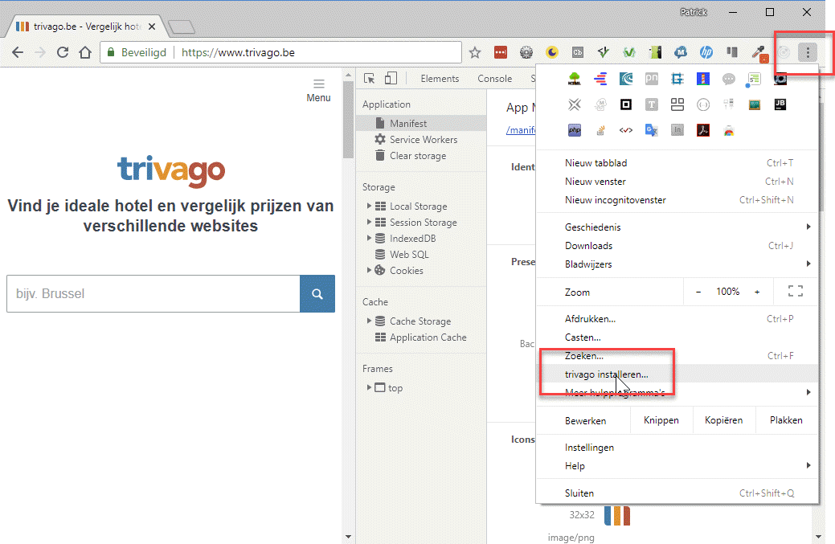Viewport: 835px width, 544px height.
Task: Open the hamburger Menu on trivago page
Action: pyautogui.click(x=319, y=90)
